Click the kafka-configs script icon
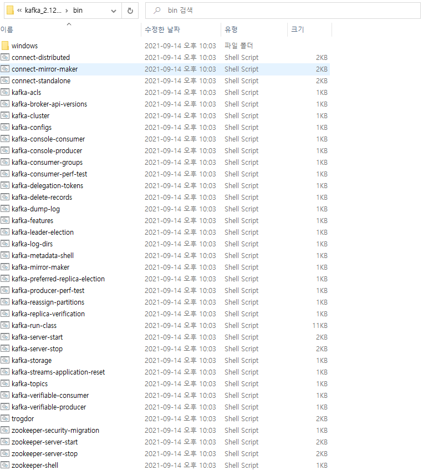This screenshot has height=470, width=423. coord(5,127)
